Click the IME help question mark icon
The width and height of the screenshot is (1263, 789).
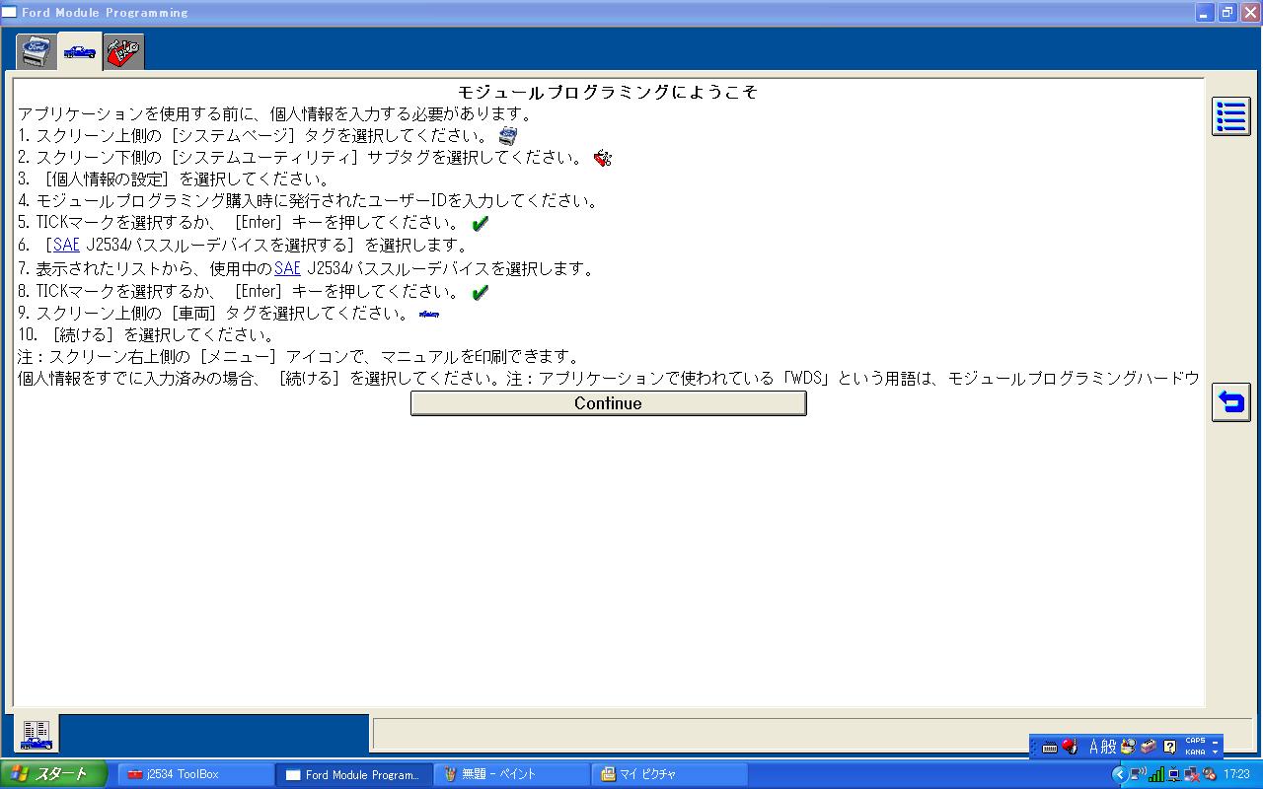(1169, 748)
